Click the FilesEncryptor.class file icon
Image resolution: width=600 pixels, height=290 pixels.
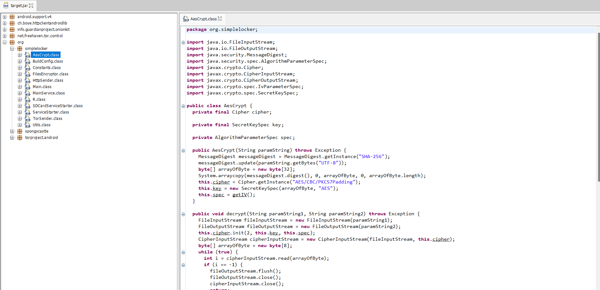coord(28,74)
